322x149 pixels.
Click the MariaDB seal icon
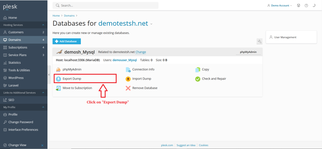pyautogui.click(x=59, y=52)
